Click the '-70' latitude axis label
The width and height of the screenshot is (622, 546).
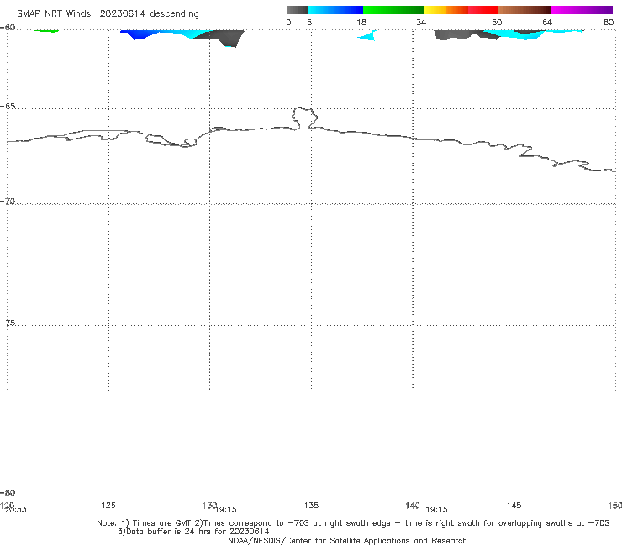(8, 202)
